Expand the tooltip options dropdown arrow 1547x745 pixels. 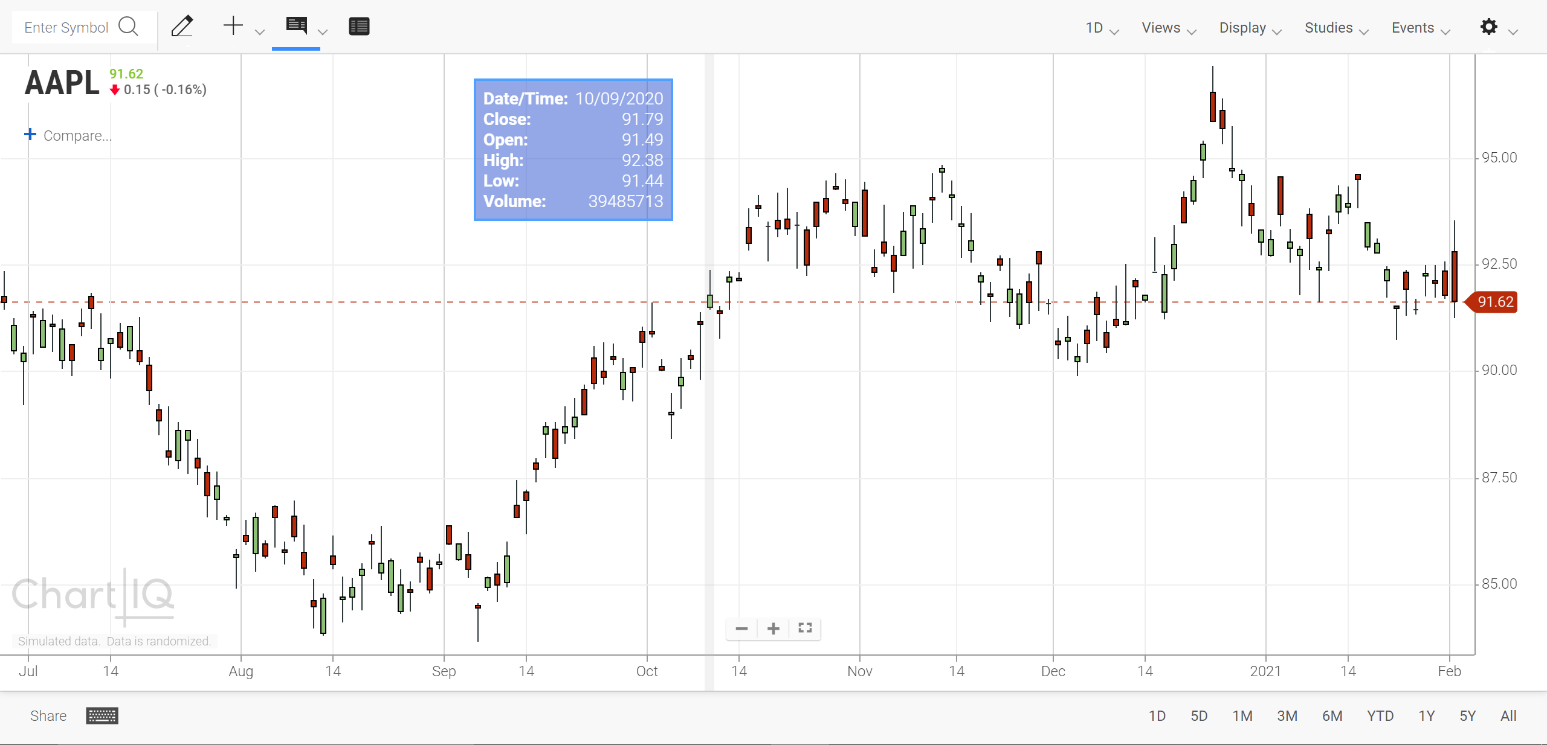[323, 31]
